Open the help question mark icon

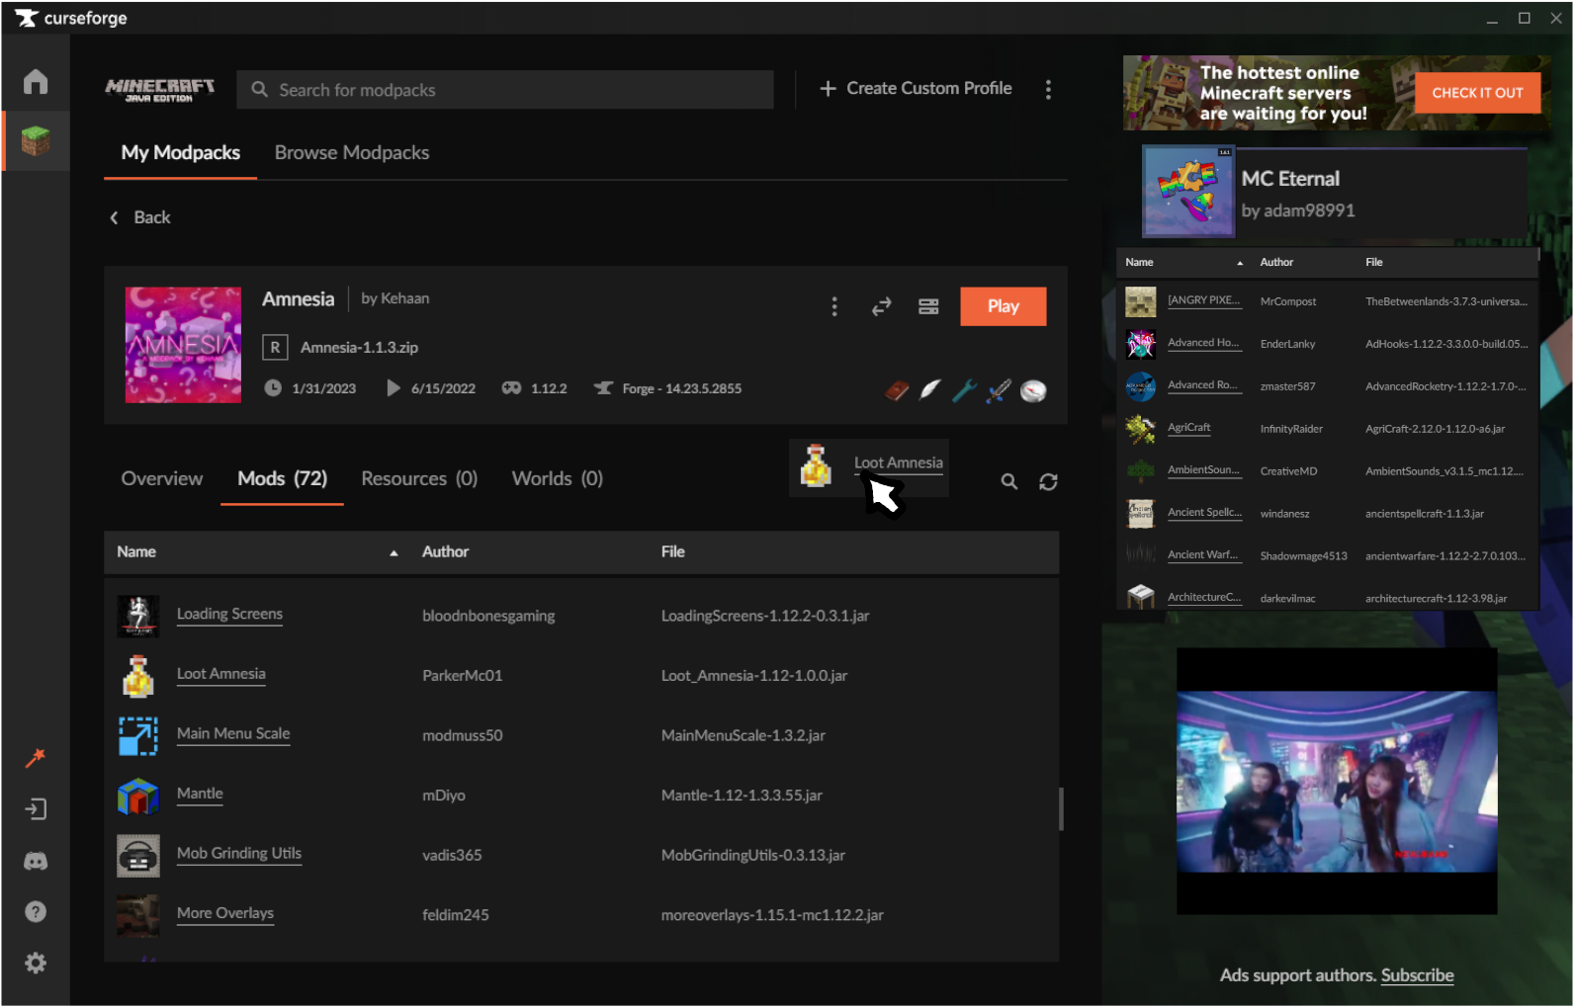pos(36,911)
